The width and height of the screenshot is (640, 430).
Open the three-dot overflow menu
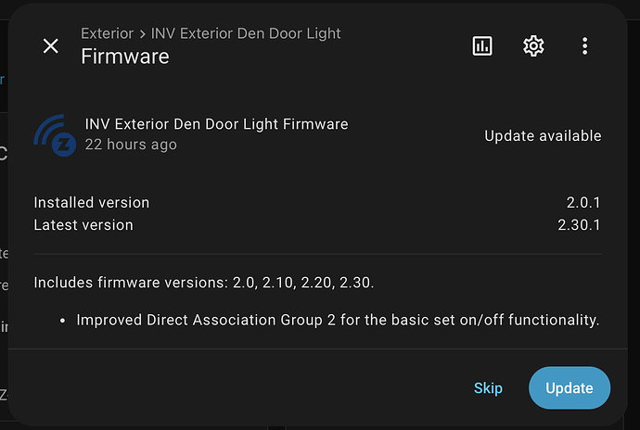tap(584, 45)
